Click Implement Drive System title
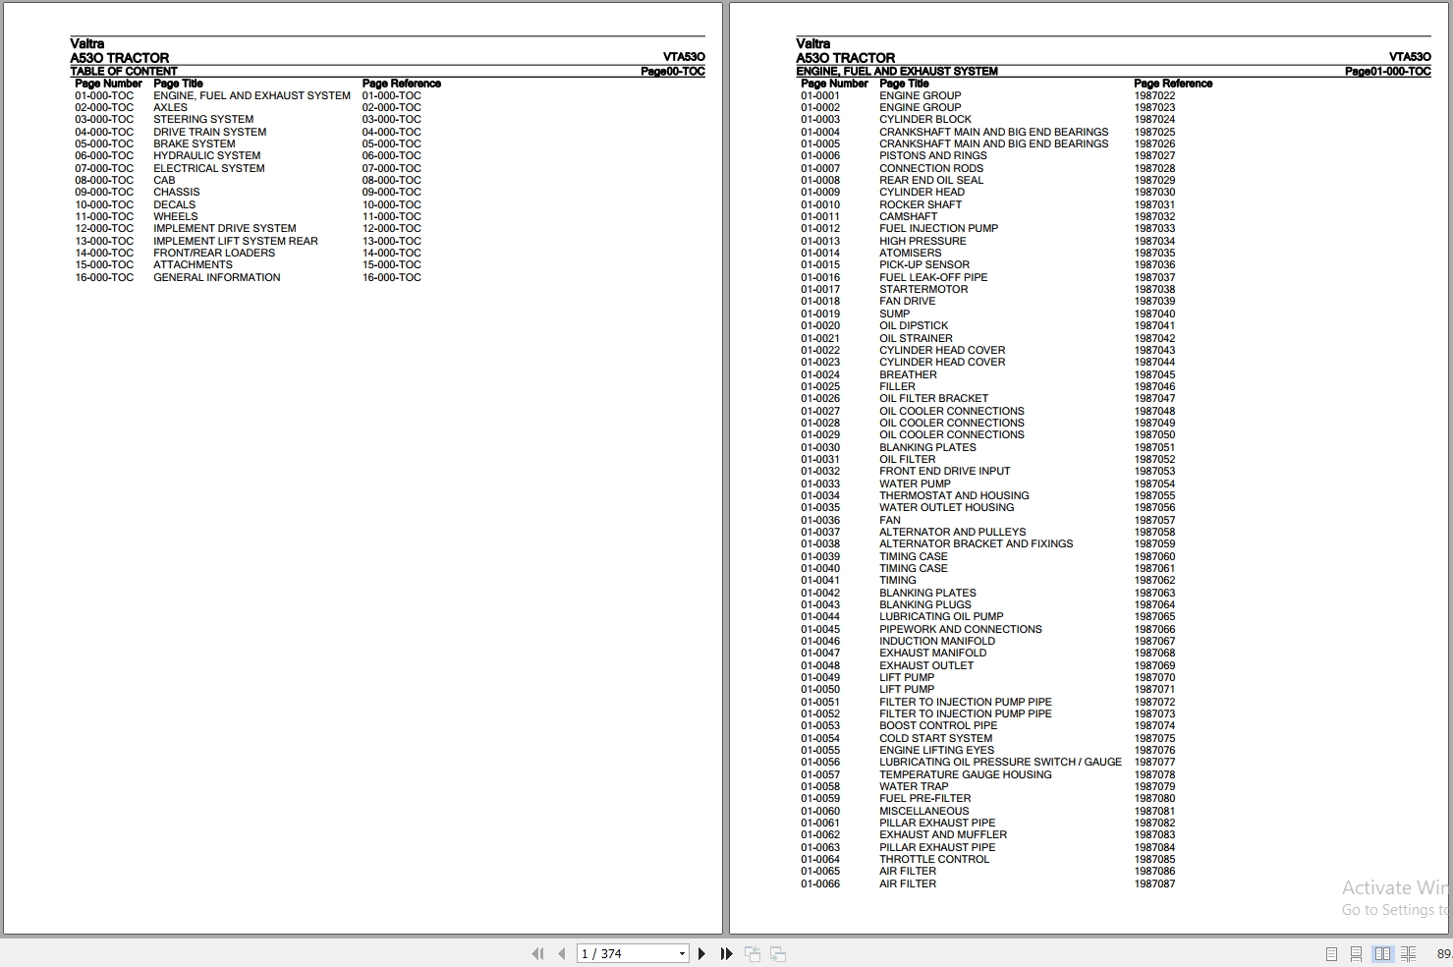This screenshot has width=1453, height=967. 224,228
